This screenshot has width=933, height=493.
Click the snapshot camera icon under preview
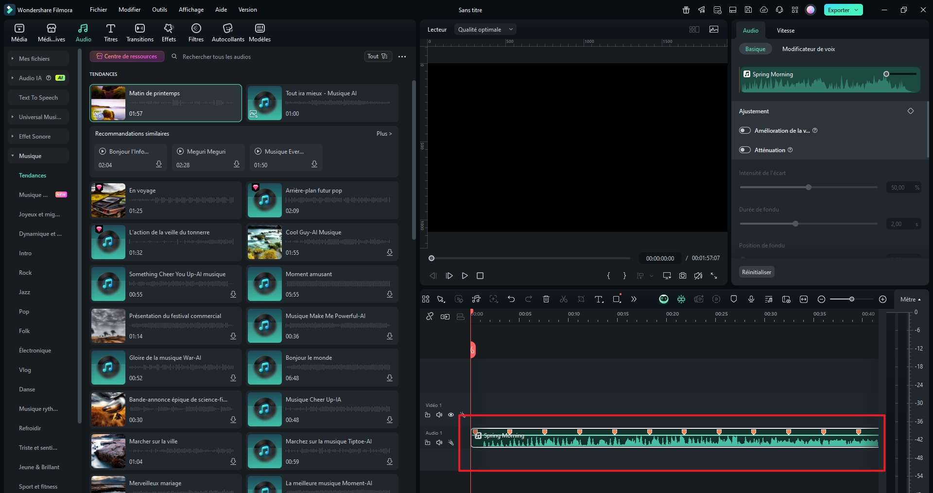coord(683,276)
